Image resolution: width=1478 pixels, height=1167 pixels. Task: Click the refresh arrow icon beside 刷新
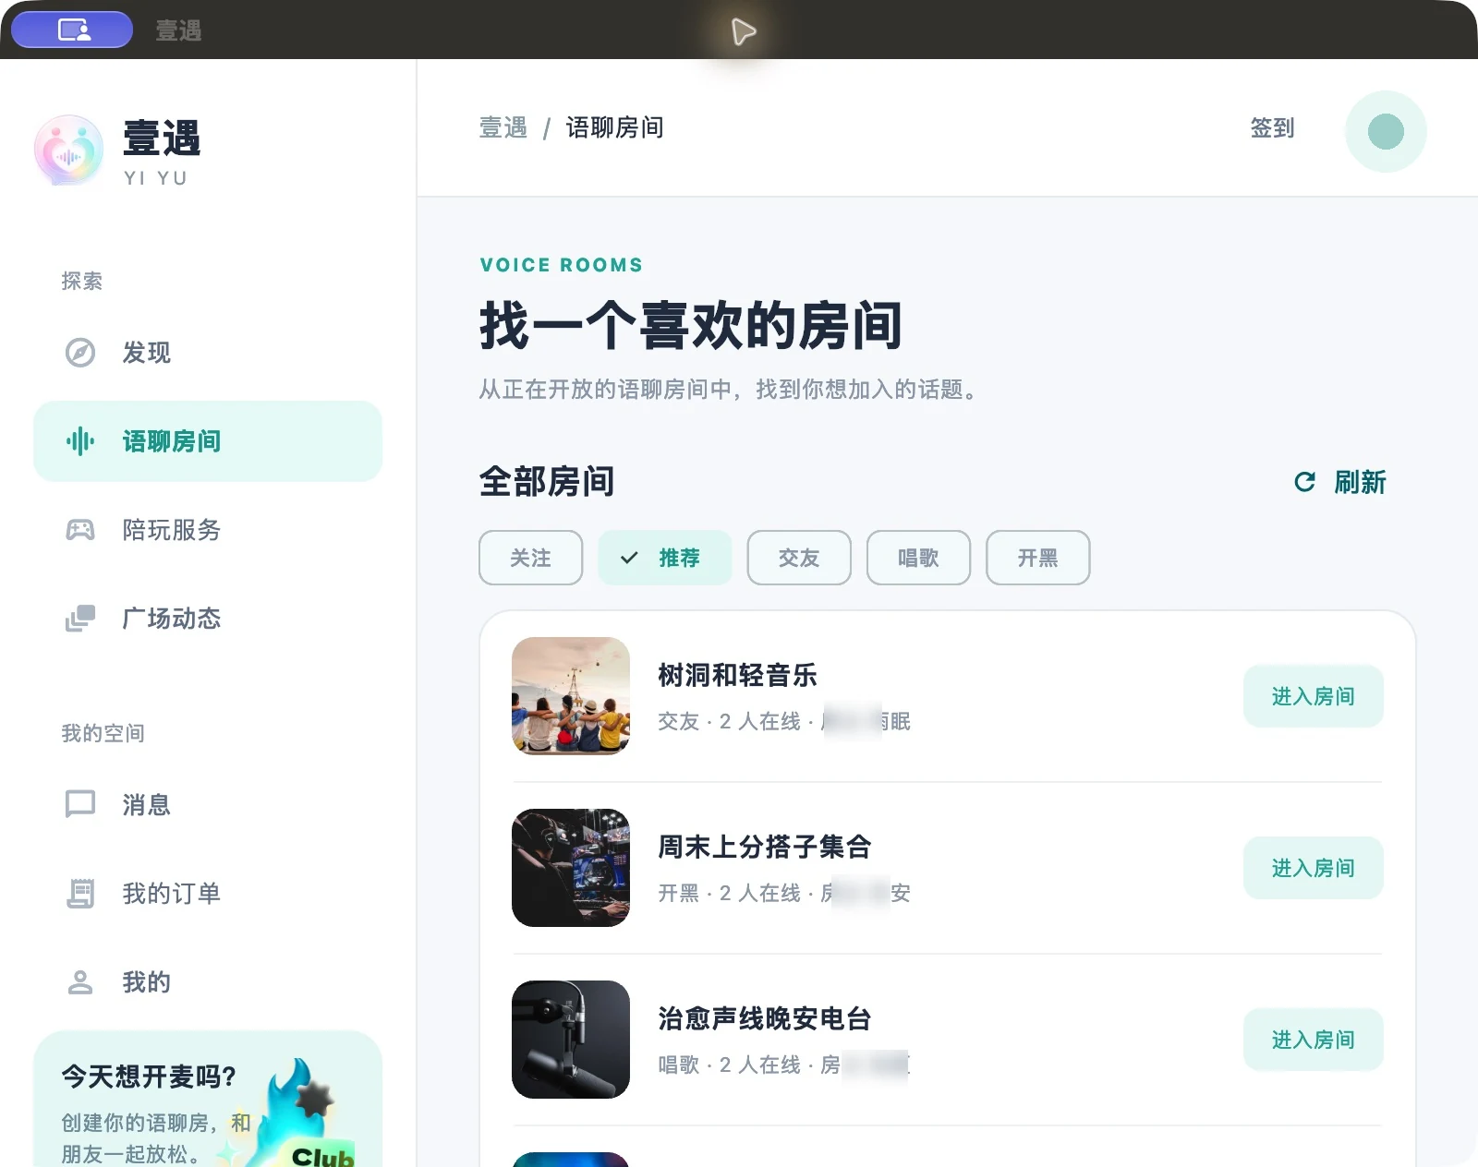1304,482
